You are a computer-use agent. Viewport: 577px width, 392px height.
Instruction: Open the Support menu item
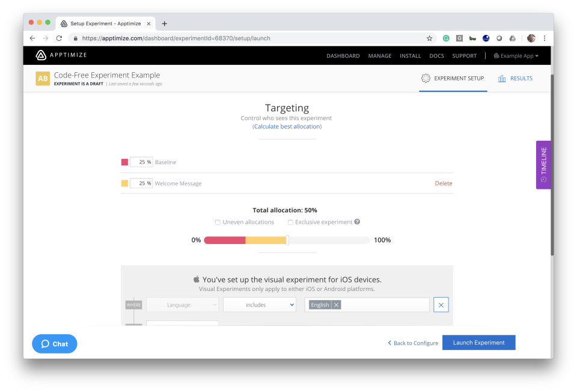pyautogui.click(x=465, y=56)
